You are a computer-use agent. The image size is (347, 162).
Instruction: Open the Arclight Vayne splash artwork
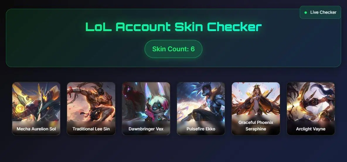pos(311,102)
